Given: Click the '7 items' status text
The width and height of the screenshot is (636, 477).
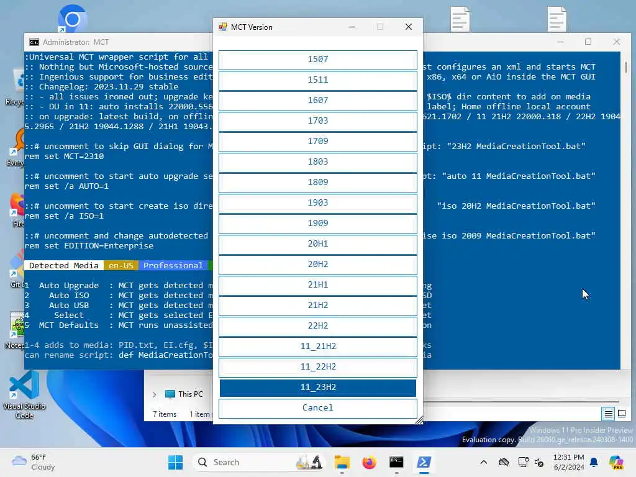Looking at the screenshot, I should coord(164,414).
